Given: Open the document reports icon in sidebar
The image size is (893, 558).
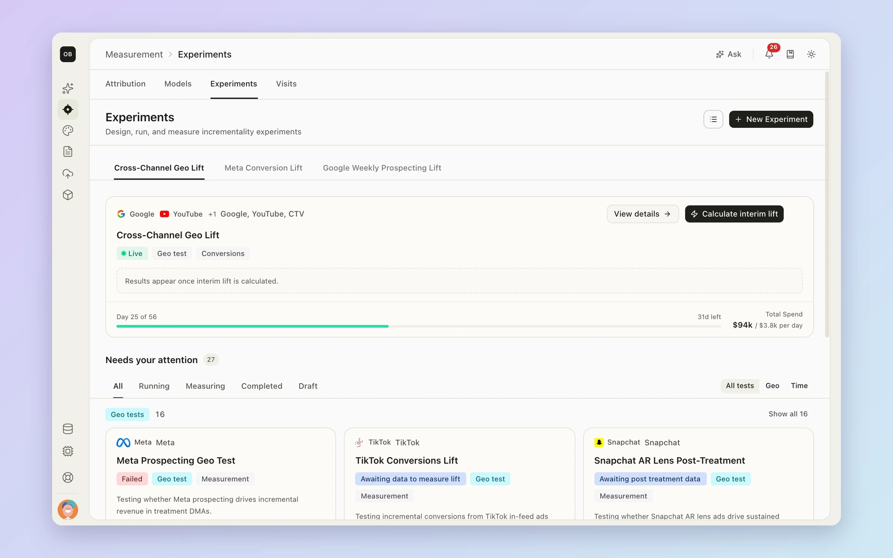Looking at the screenshot, I should [x=68, y=152].
